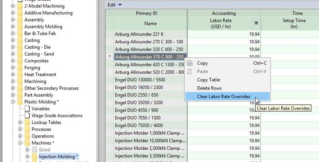Open the Edit dropdown menu
Viewport: 319px width, 162px height.
(x=114, y=5)
